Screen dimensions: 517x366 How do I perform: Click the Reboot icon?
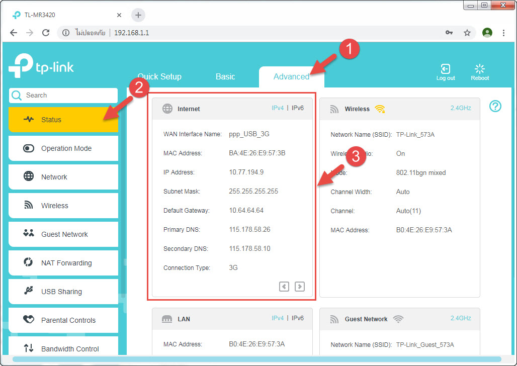pyautogui.click(x=480, y=72)
